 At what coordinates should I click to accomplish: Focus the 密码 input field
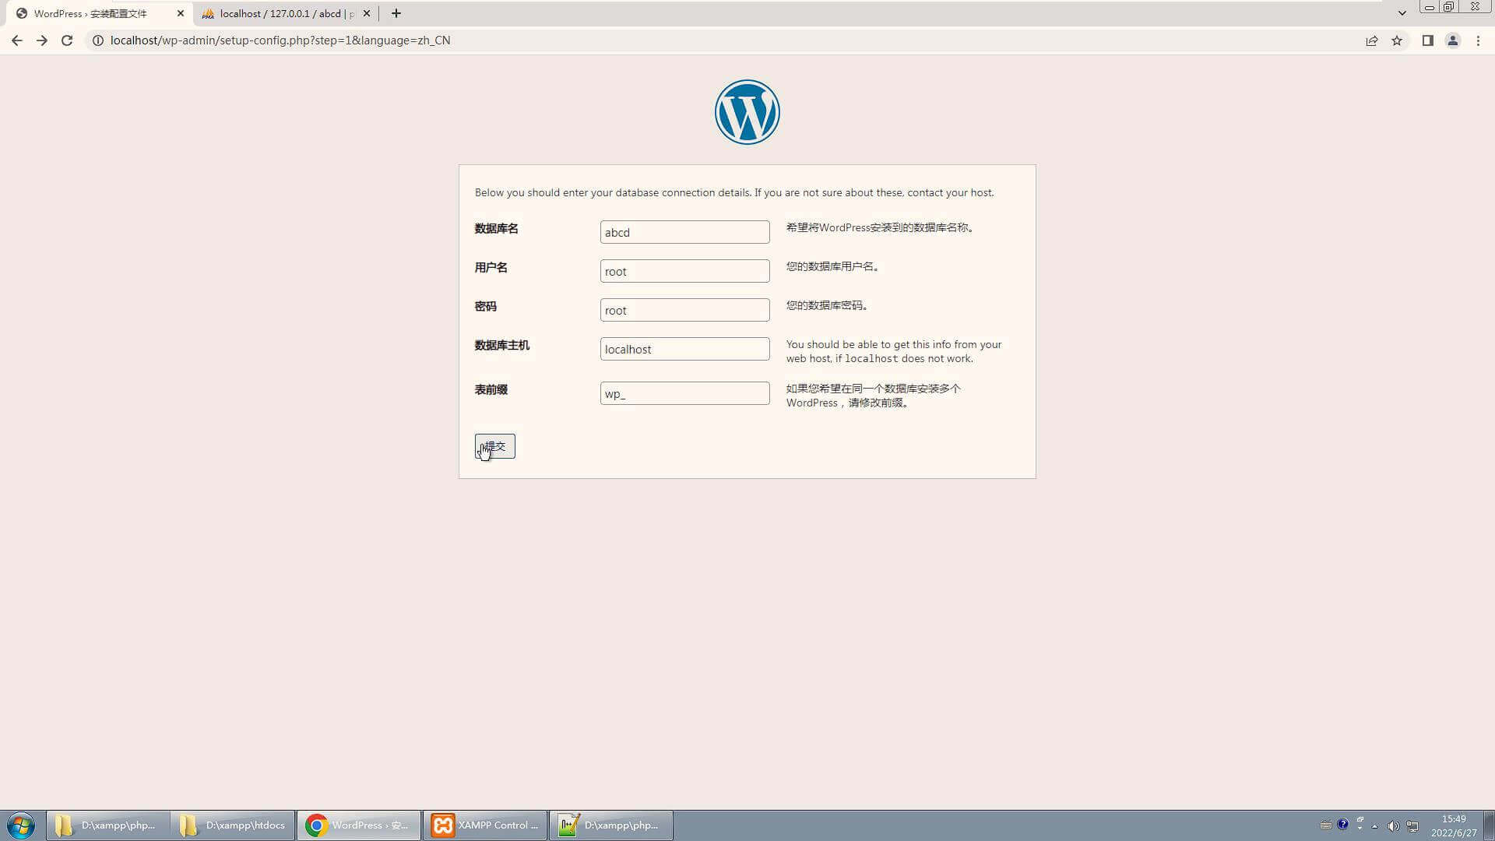pos(684,310)
